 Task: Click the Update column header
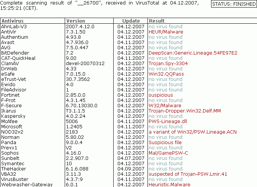[x=131, y=21]
